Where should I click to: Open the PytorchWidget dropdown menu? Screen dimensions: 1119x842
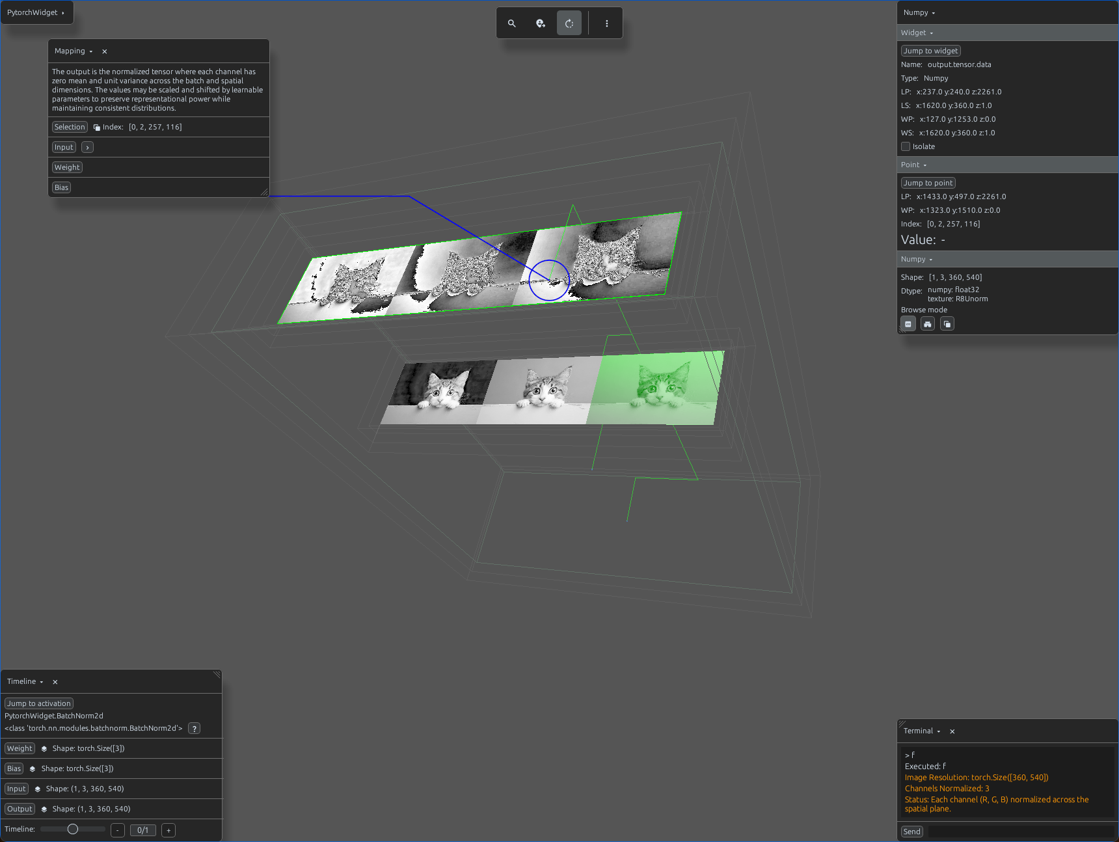pos(36,12)
